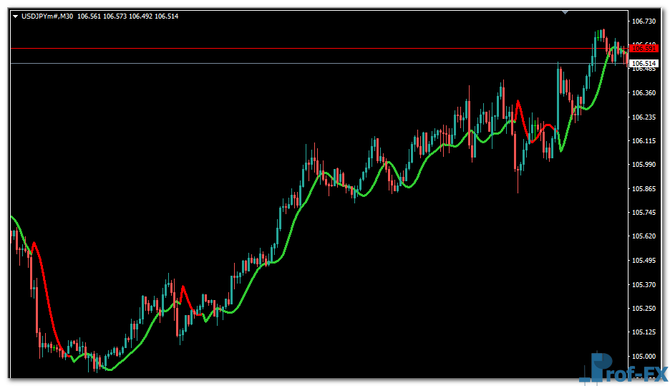The image size is (670, 386).
Task: Click the 105.620 price scale label
Action: pos(644,236)
